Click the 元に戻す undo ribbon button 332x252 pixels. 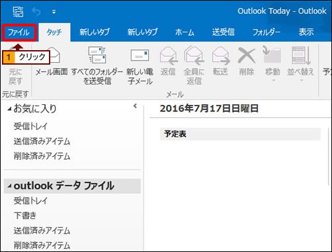(15, 76)
